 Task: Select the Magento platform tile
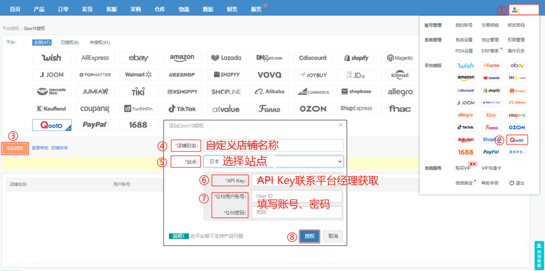pos(400,58)
